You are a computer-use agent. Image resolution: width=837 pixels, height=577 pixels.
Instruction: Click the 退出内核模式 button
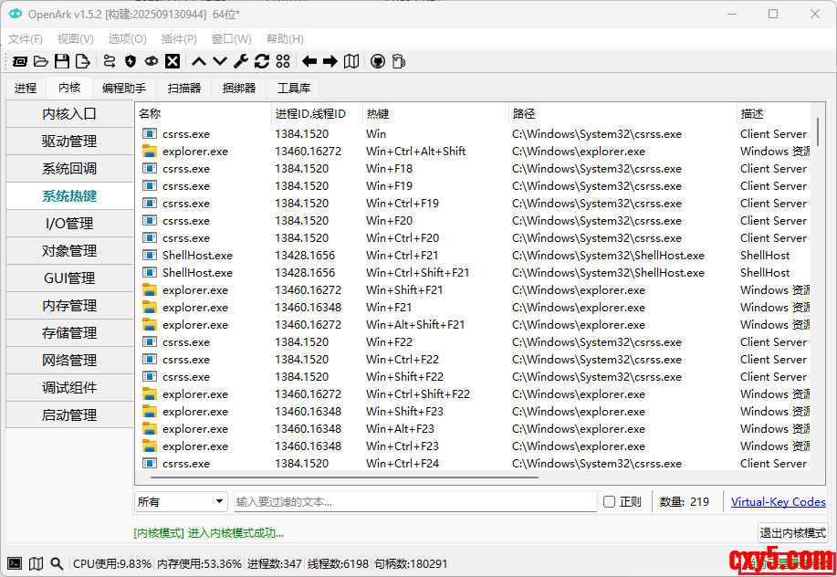[x=792, y=533]
